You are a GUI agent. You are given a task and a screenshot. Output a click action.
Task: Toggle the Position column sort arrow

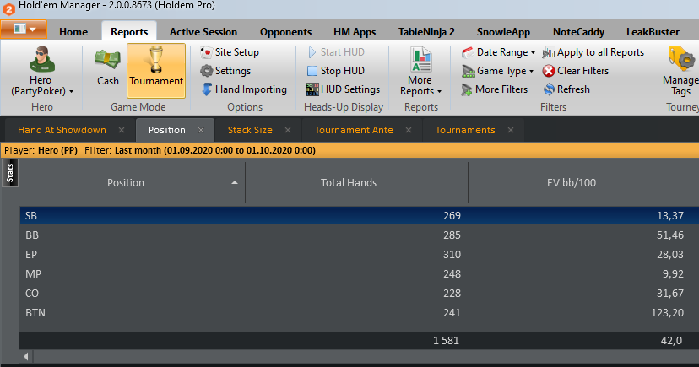pos(235,182)
